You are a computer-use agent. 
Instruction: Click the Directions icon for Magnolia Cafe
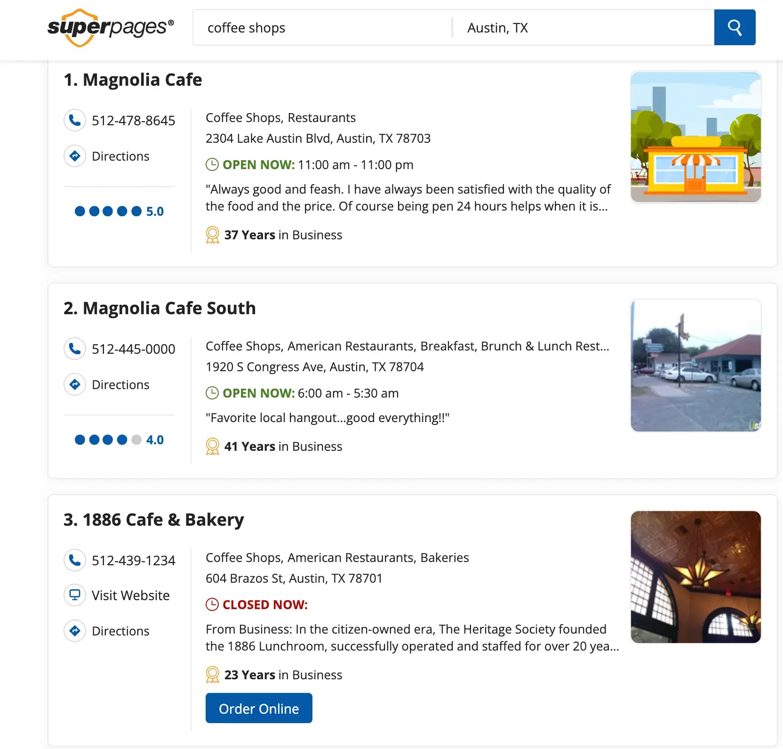coord(75,156)
